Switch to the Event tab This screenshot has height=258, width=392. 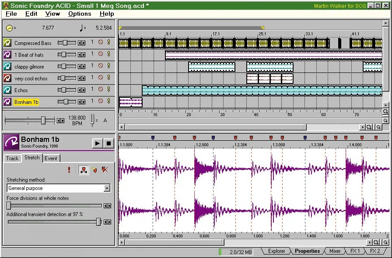coord(51,158)
